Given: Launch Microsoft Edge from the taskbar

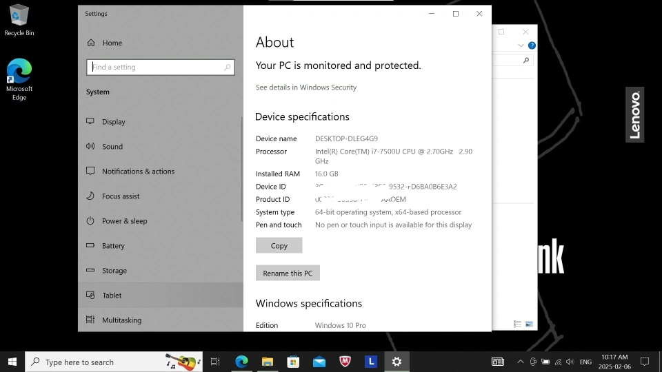Looking at the screenshot, I should [x=241, y=362].
